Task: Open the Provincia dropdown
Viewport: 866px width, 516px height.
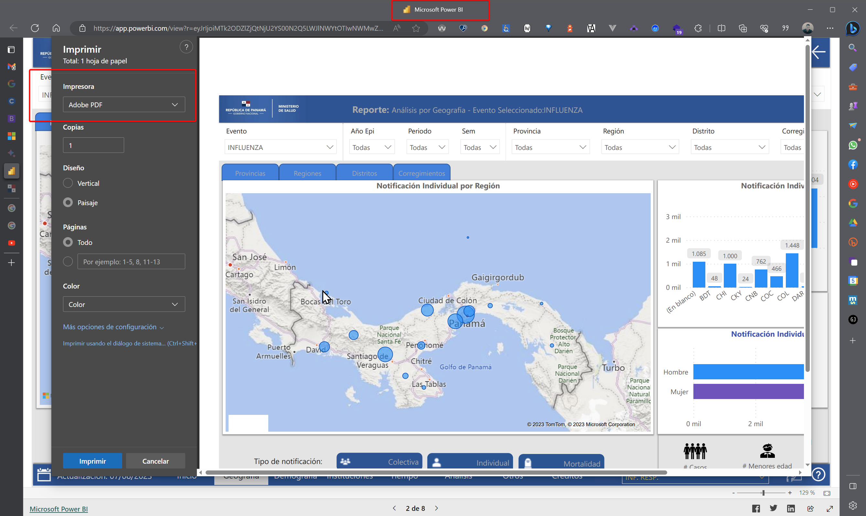Action: 551,147
